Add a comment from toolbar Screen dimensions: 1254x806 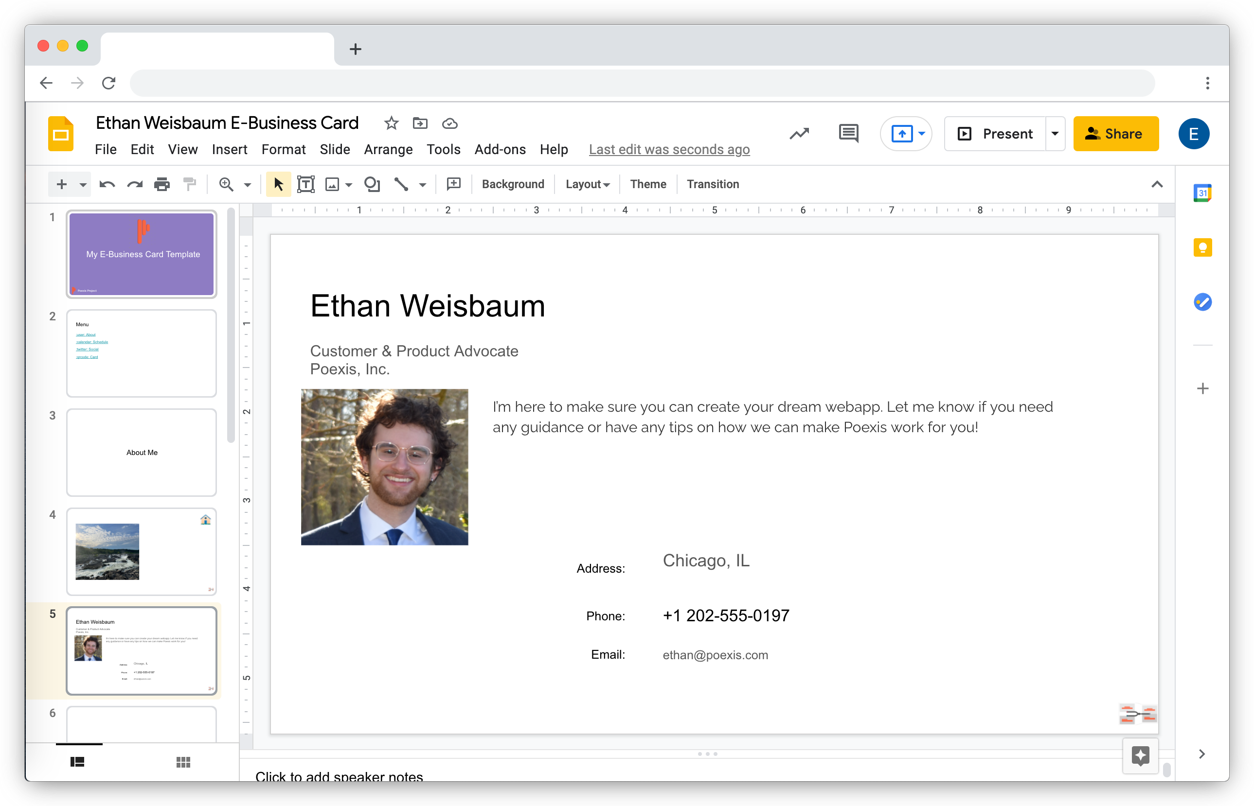click(x=453, y=184)
